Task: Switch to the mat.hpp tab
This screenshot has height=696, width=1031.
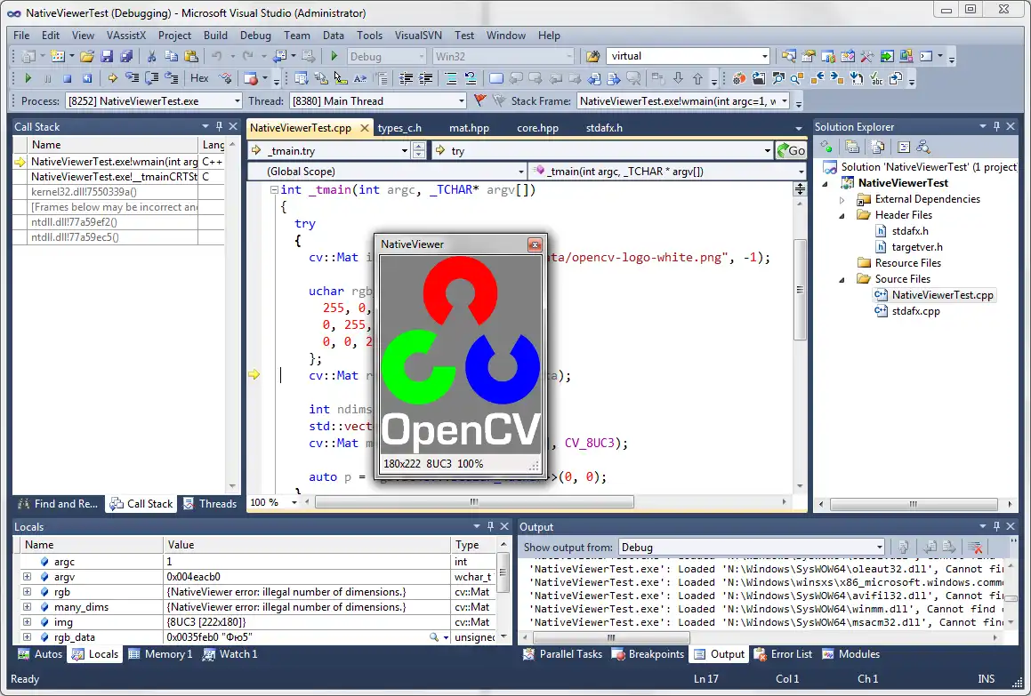Action: click(x=470, y=127)
